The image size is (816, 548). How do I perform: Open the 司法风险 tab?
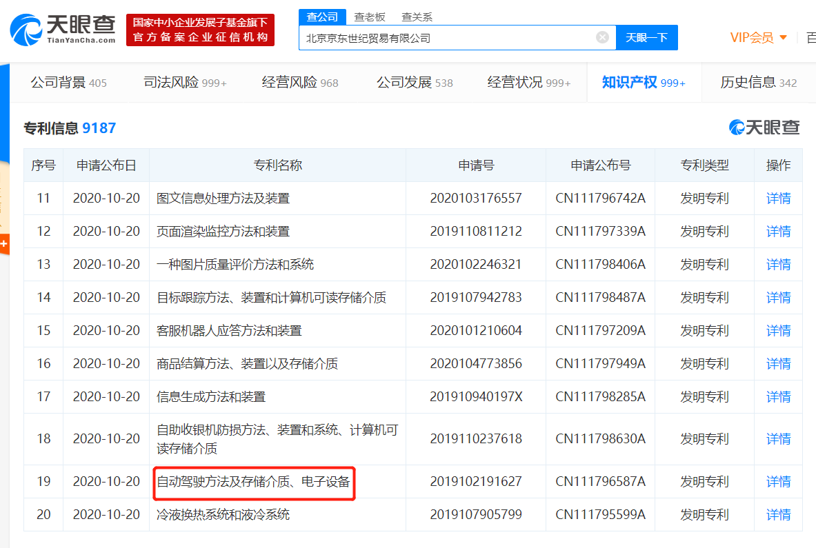[186, 82]
